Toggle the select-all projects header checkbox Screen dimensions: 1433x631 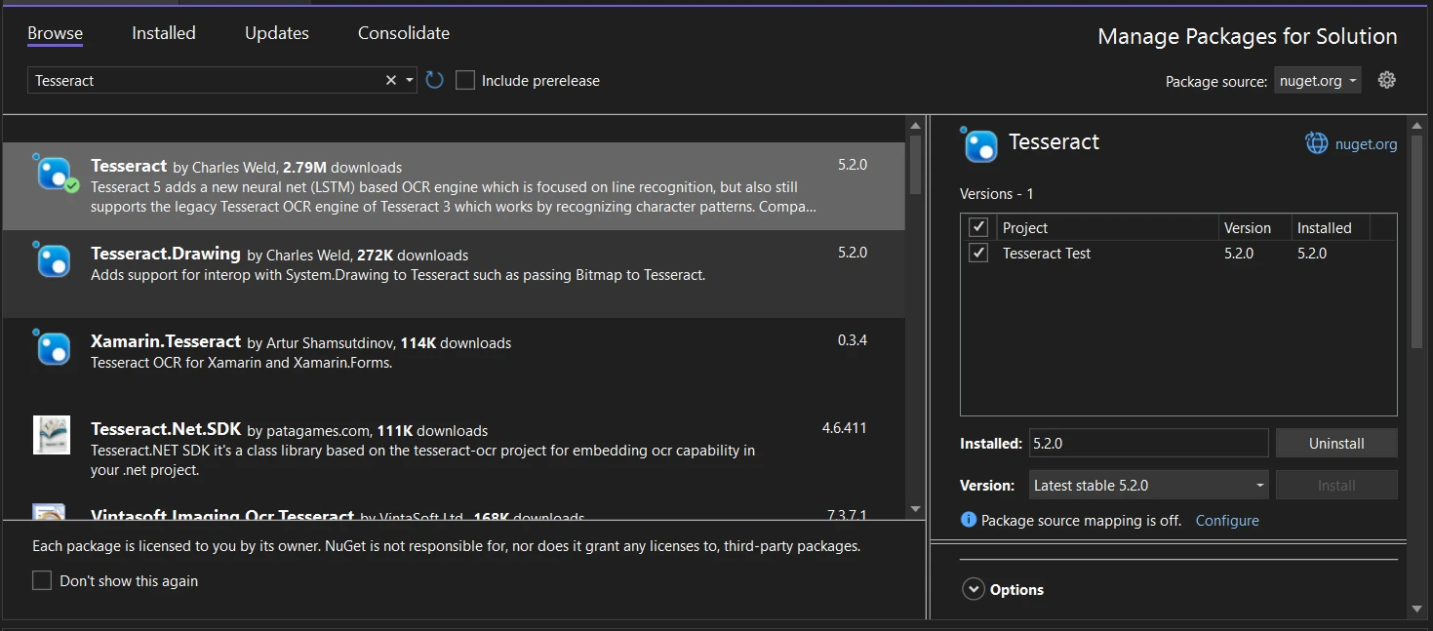(978, 227)
